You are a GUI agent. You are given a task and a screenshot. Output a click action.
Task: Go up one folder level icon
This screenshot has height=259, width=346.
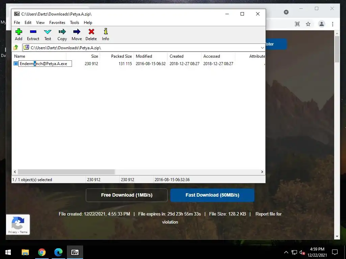tap(16, 47)
